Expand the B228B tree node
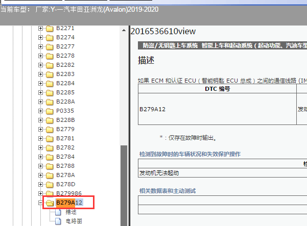This screenshot has width=307, height=226. [x=40, y=120]
